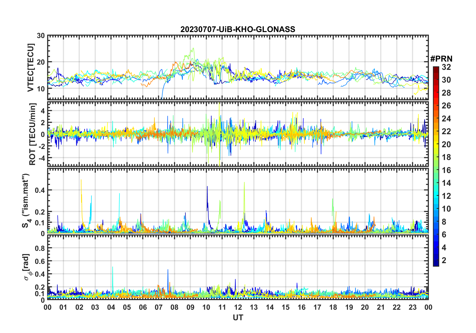Viewport: 476px width, 333px height.
Task: Select hour label 05 on UT axis
Action: 127,307
